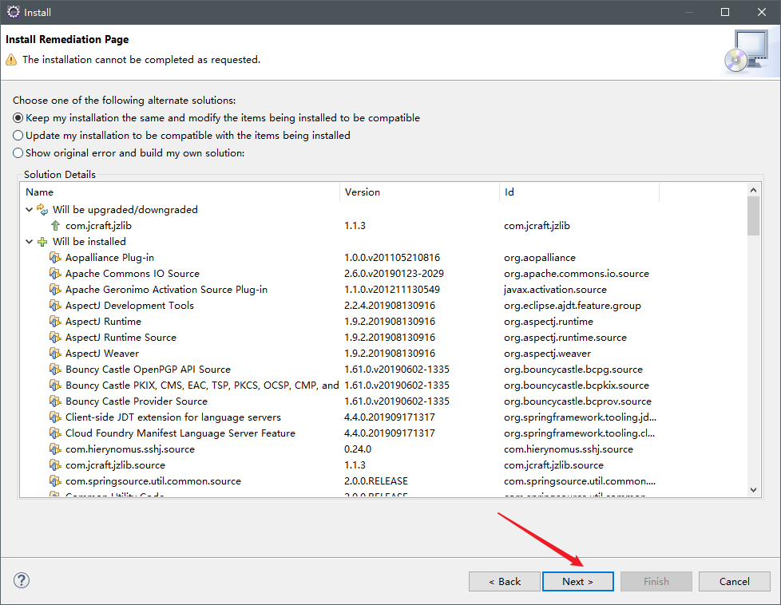Go to the next page with Next >
Viewport: 781px width, 605px height.
578,582
